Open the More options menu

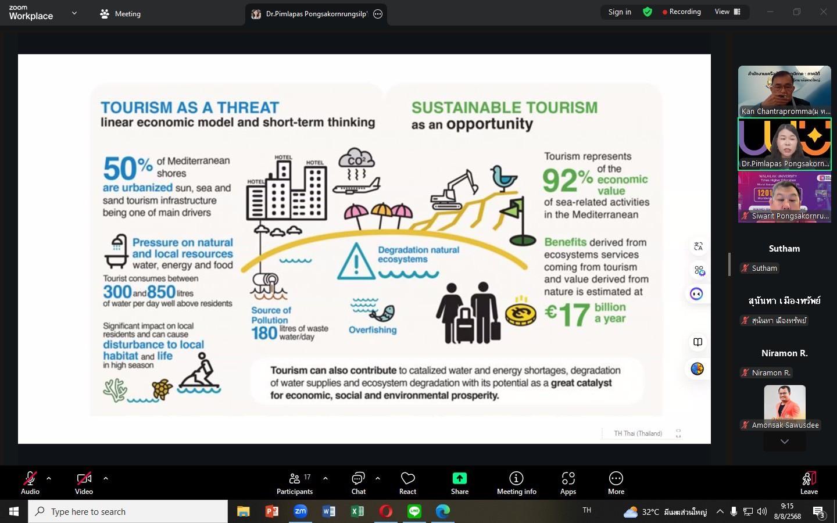coord(616,483)
